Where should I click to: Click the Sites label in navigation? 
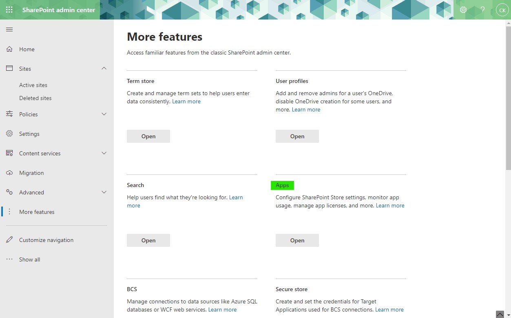pyautogui.click(x=25, y=69)
